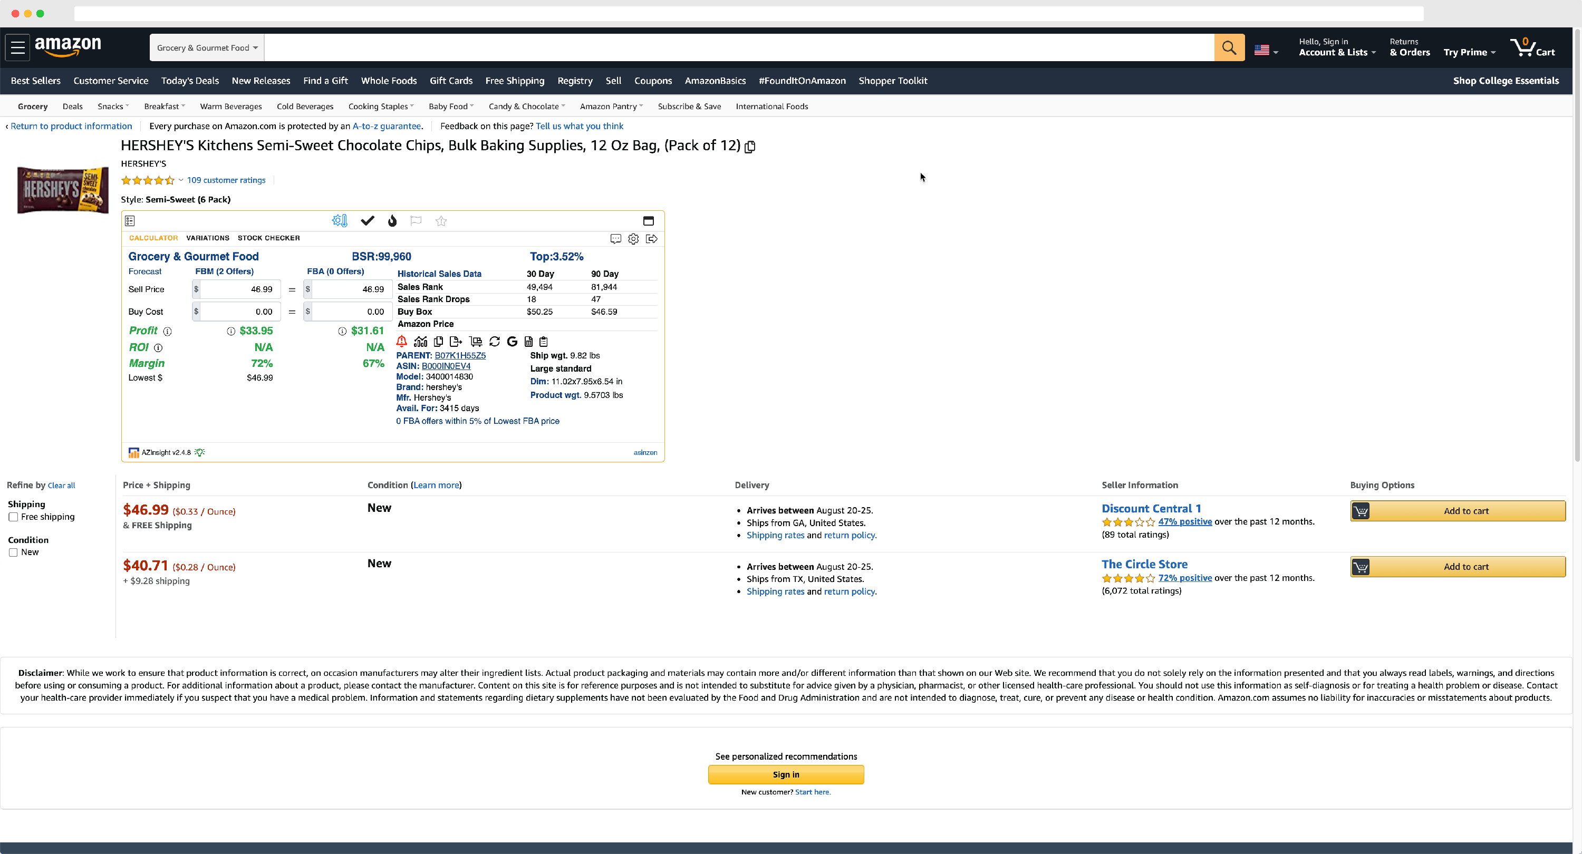
Task: Expand star rating breakdown chevron
Action: [x=180, y=180]
